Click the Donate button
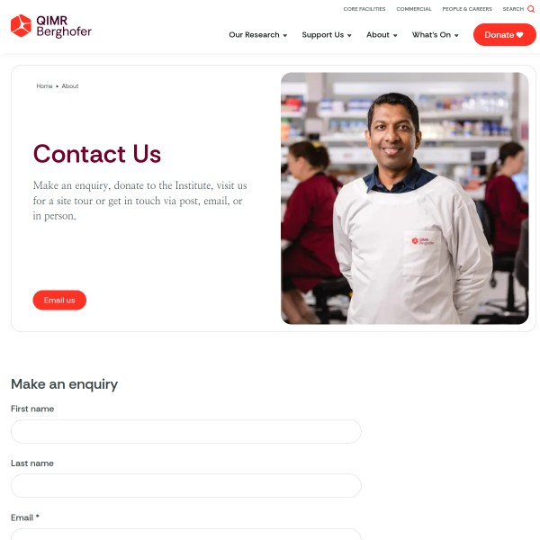 505,35
